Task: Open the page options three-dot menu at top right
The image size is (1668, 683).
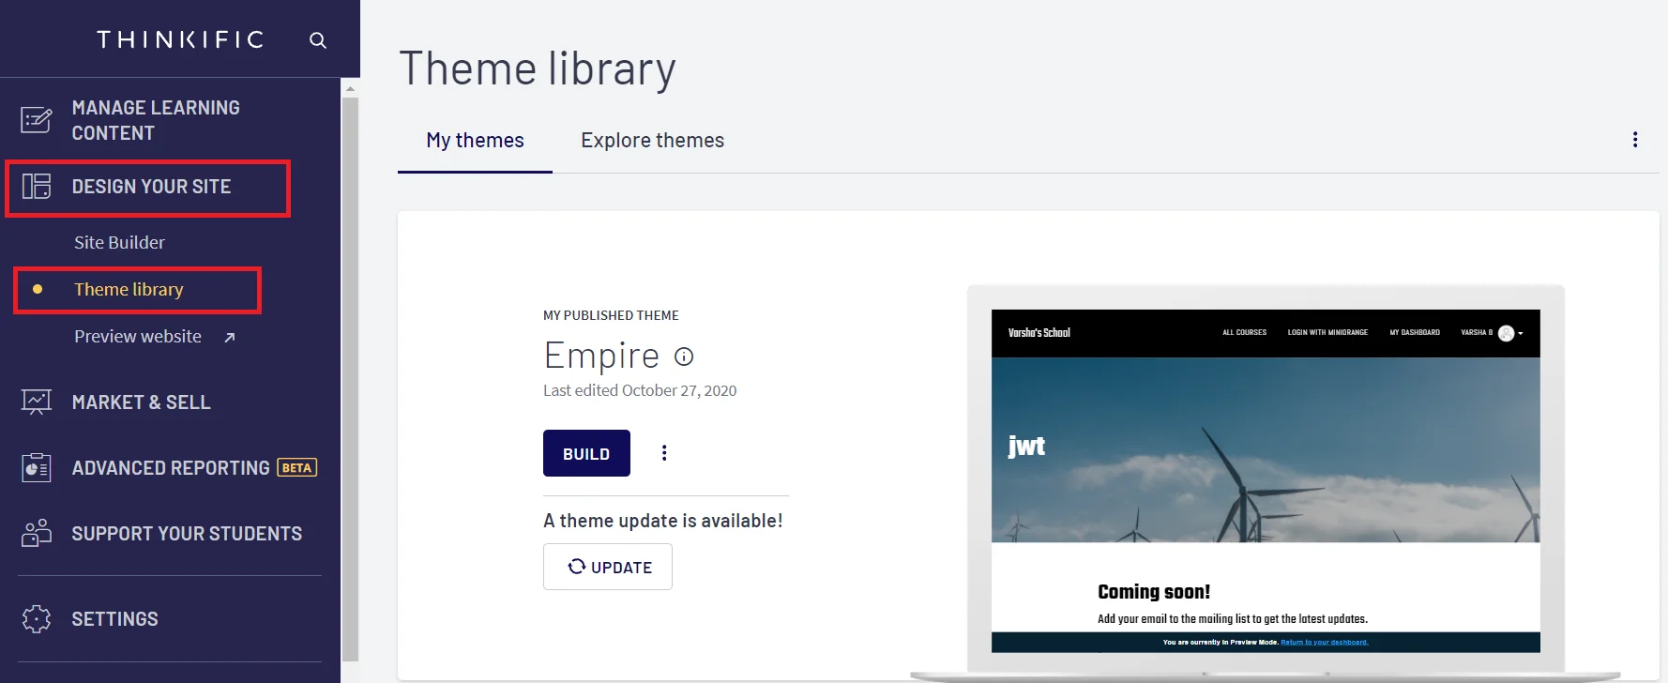Action: tap(1634, 140)
